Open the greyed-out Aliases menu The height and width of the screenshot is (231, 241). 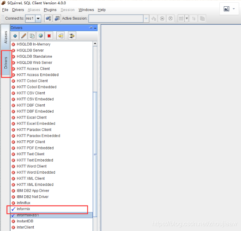[34, 10]
